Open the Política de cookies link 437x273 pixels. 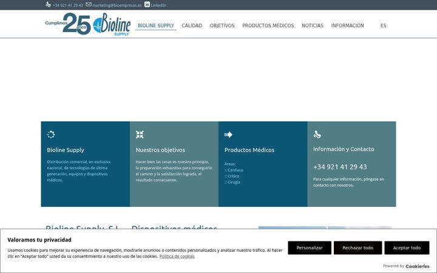[x=177, y=256]
